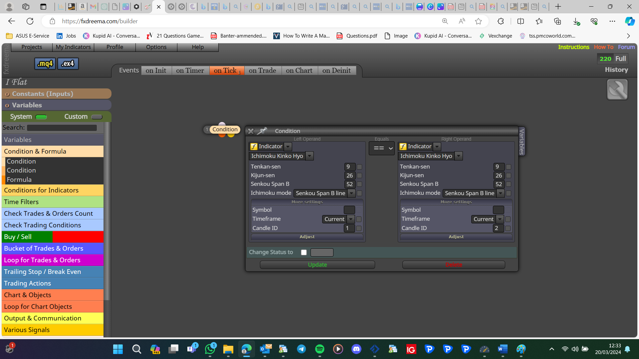Viewport: 639px width, 359px height.
Task: Toggle right Tenkan-sen checkbox
Action: click(509, 167)
